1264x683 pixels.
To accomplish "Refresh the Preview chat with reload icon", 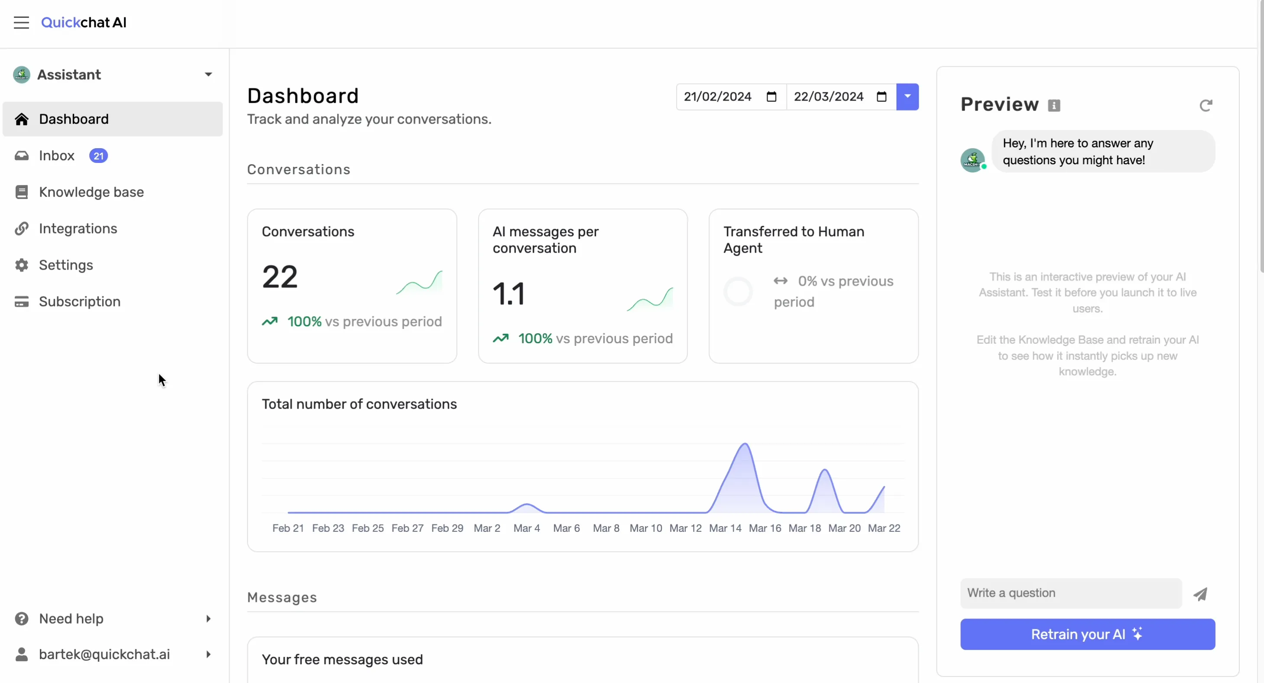I will tap(1206, 105).
